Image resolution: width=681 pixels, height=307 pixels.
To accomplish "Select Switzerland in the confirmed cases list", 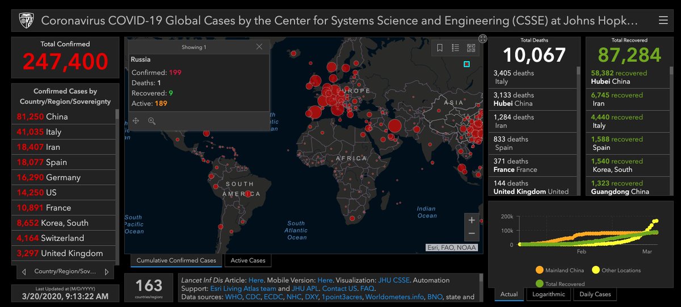I will click(63, 238).
